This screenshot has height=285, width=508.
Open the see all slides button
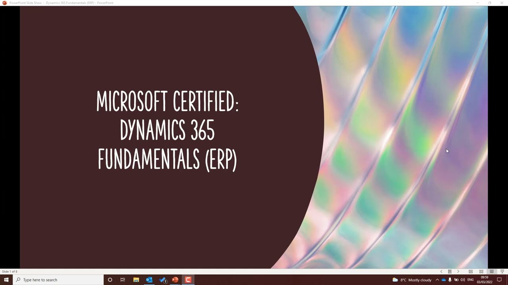click(x=450, y=272)
